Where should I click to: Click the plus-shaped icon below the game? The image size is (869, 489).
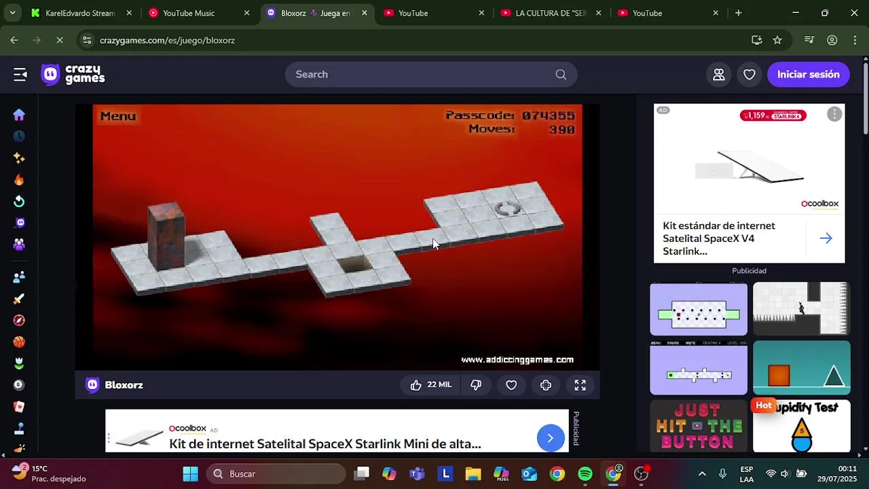[546, 385]
